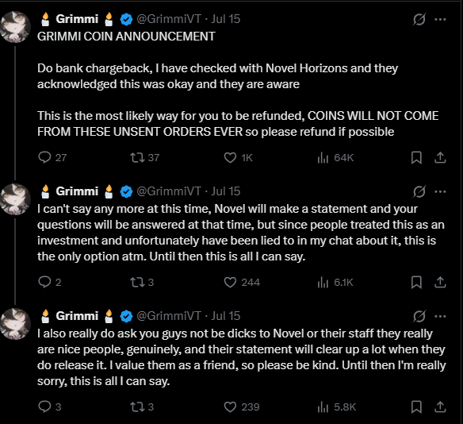Open more options on third tweet
The image size is (463, 424).
click(x=440, y=316)
